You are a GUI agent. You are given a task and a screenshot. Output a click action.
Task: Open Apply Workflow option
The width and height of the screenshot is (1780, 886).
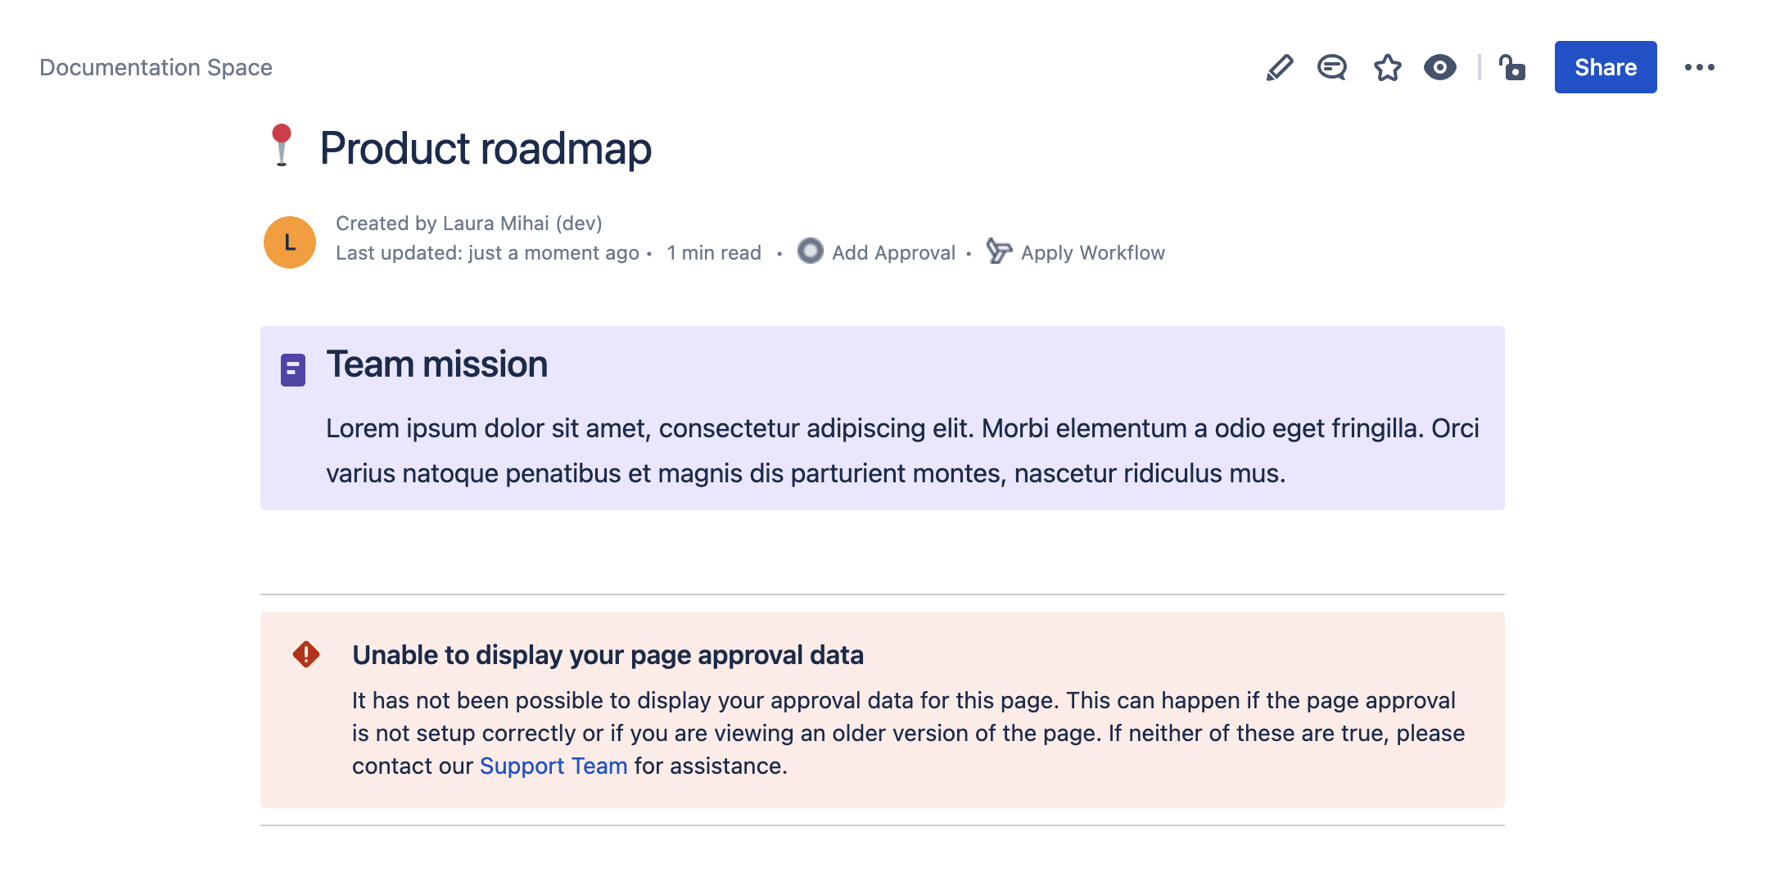[x=1092, y=253]
